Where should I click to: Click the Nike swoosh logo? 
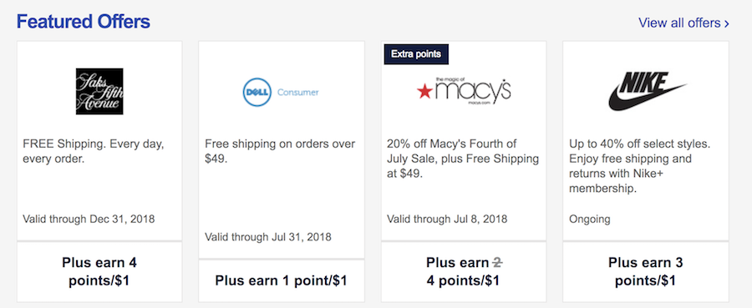pos(646,91)
